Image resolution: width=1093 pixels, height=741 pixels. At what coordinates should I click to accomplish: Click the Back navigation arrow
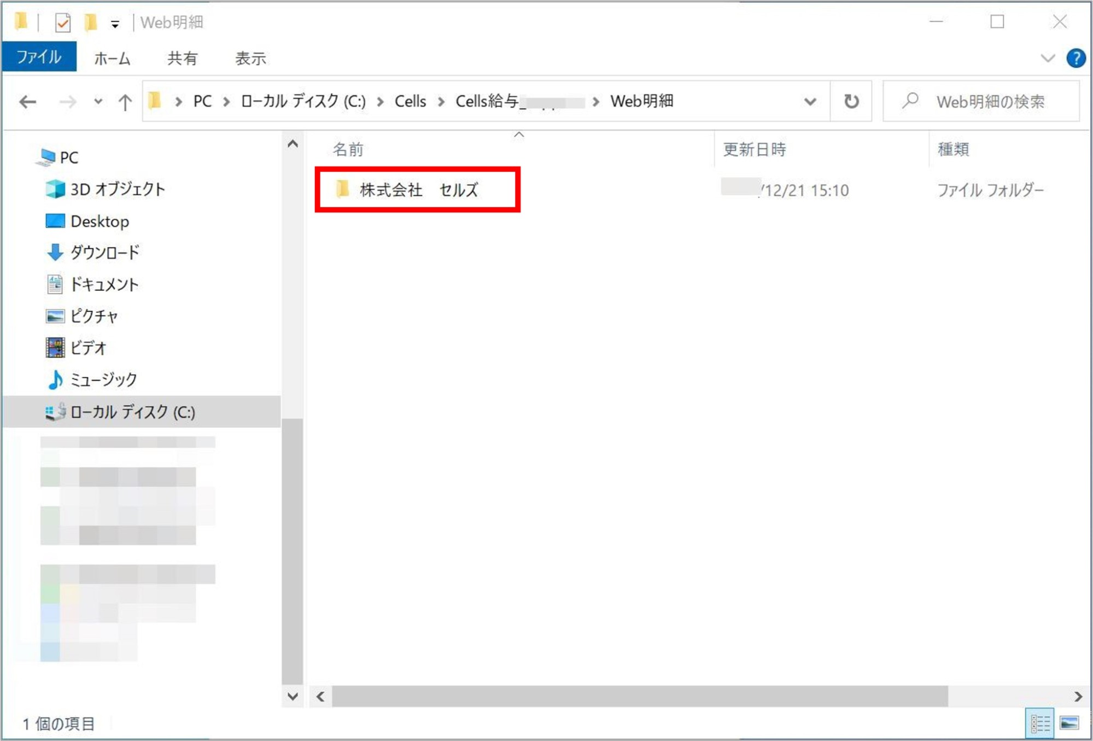coord(27,102)
